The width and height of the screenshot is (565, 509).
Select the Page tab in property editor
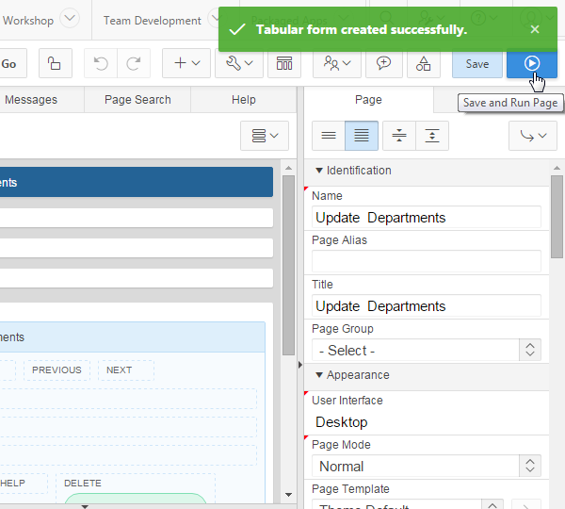(368, 100)
